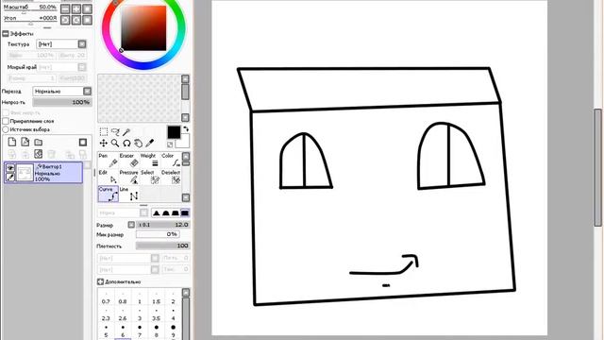Image resolution: width=604 pixels, height=340 pixels.
Task: Select the Eyedropper color picker tool
Action: coord(150,143)
